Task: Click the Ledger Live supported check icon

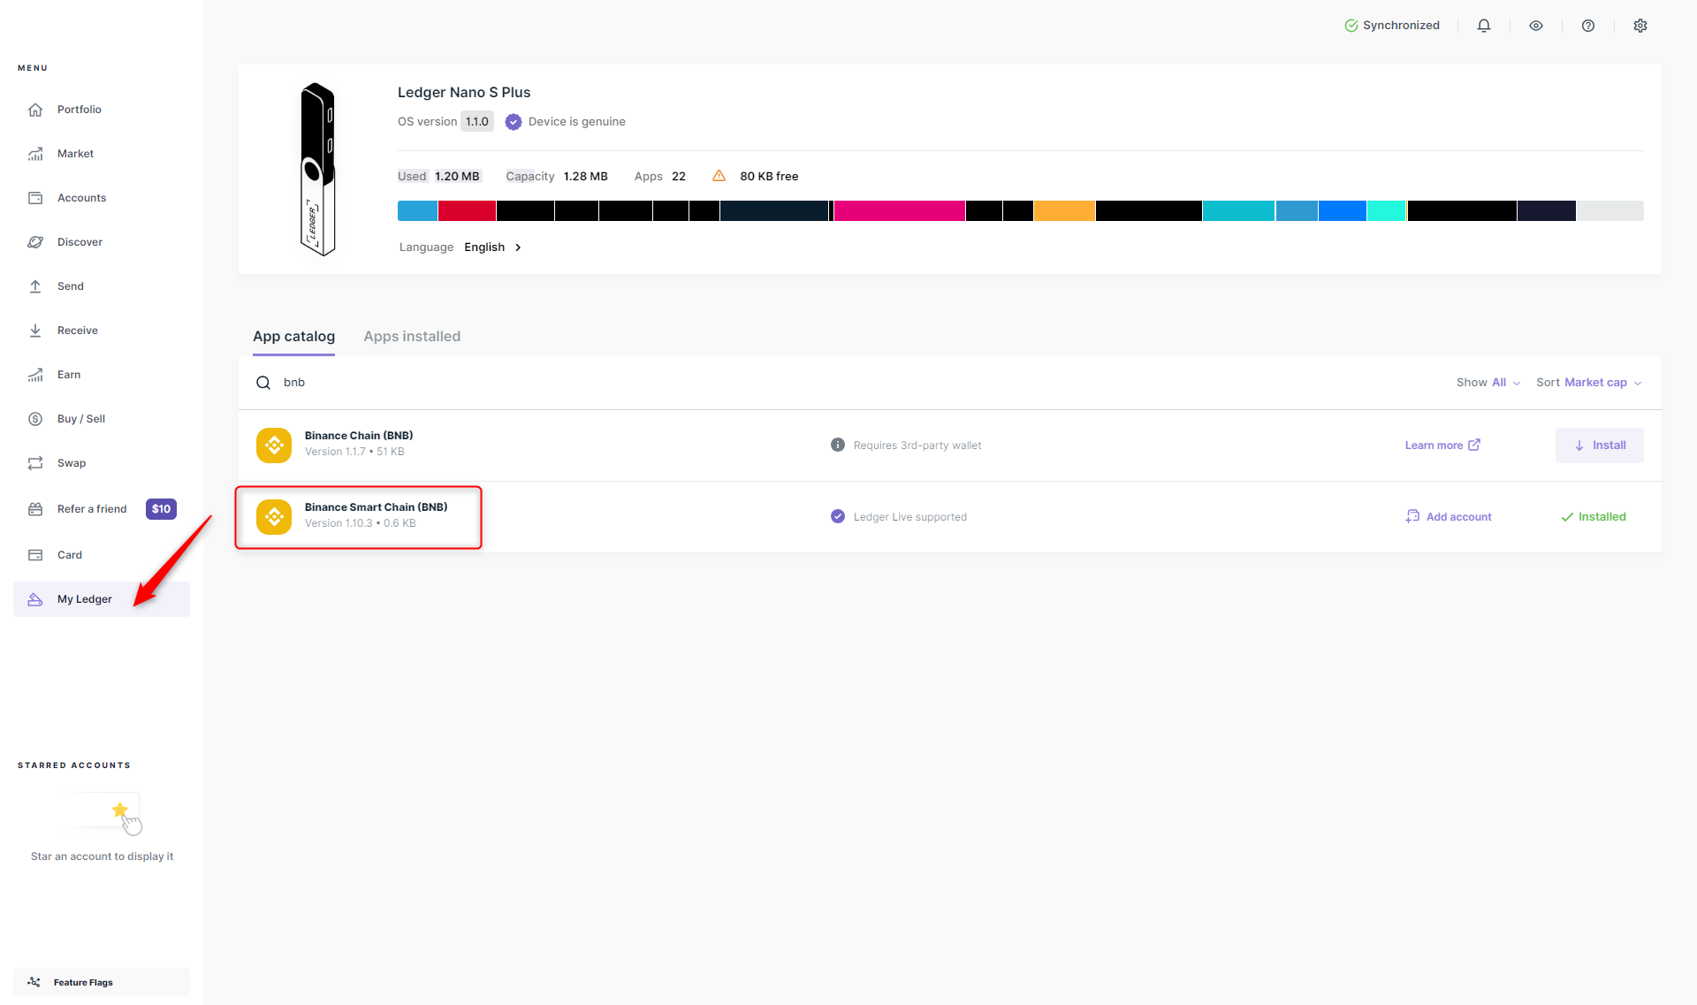Action: [838, 516]
